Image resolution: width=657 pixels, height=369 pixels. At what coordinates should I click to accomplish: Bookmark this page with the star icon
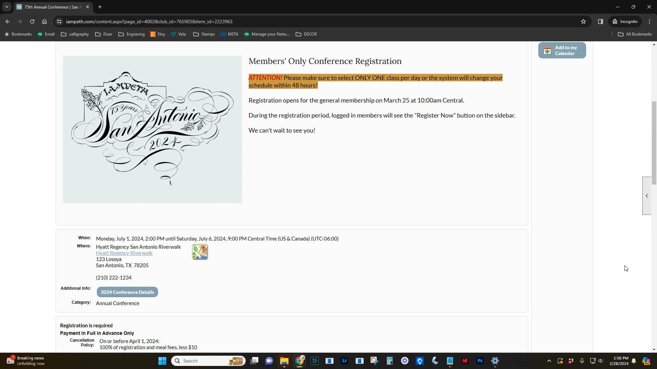583,21
